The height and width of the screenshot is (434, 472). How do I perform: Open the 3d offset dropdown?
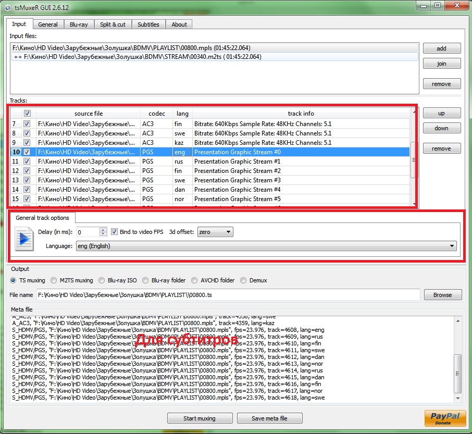pyautogui.click(x=215, y=232)
